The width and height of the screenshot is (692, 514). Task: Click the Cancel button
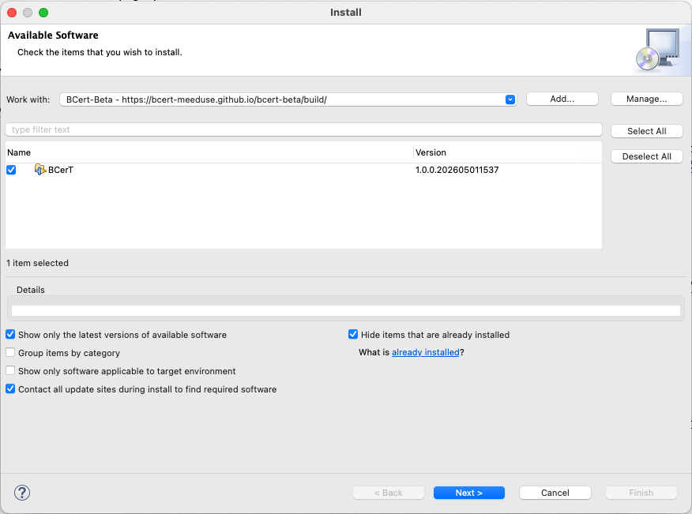555,493
